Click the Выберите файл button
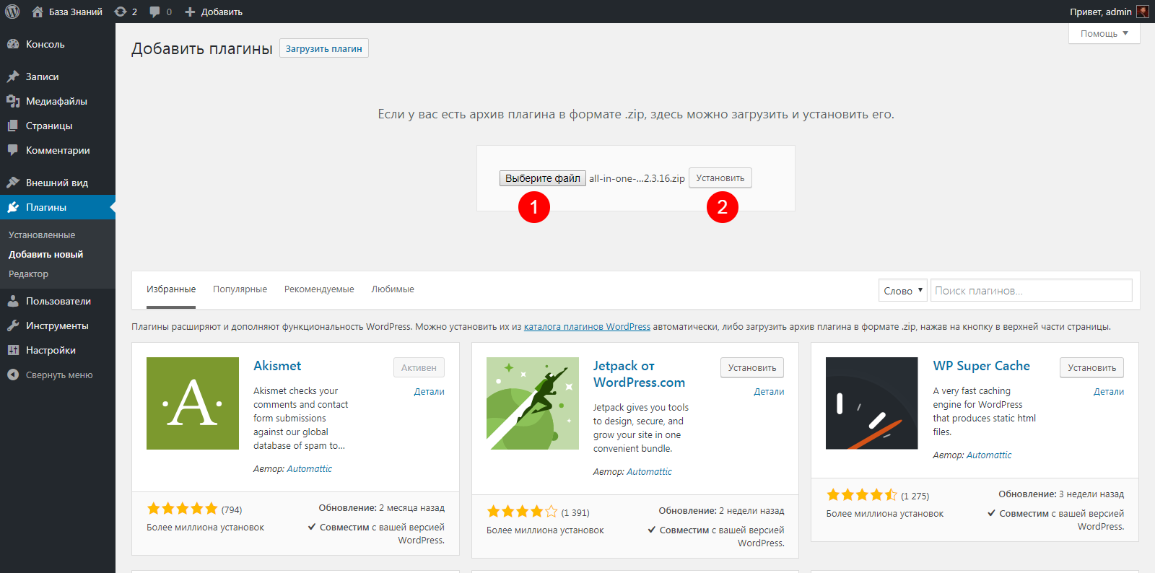1155x573 pixels. pos(543,178)
